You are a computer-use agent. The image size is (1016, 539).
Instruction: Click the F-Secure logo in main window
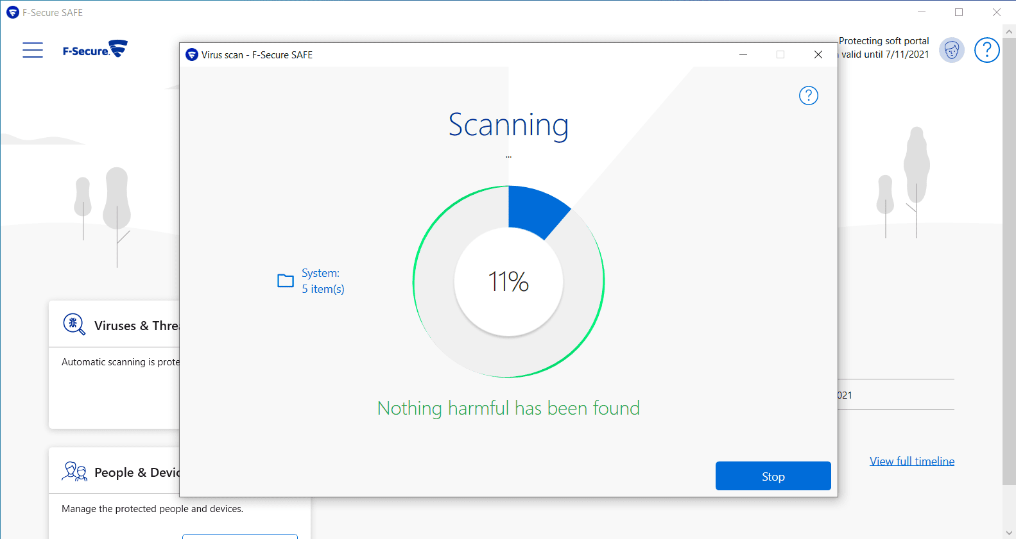click(x=95, y=49)
